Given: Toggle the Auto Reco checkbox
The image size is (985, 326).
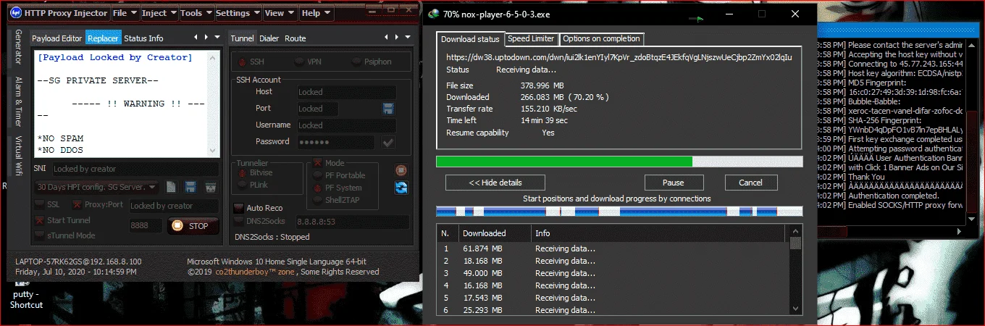Looking at the screenshot, I should (239, 208).
